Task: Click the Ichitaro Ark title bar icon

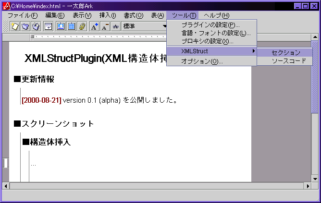Action: tap(7, 6)
